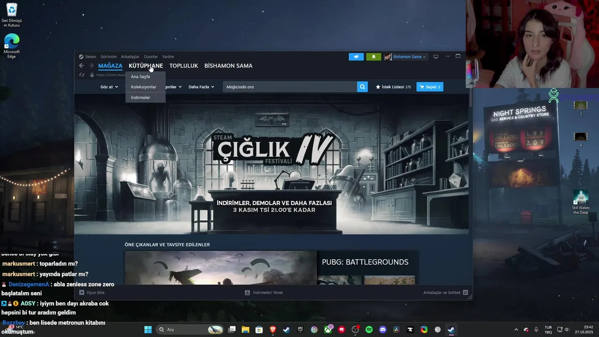Open the Görünüm menu
The image size is (599, 337).
pyautogui.click(x=109, y=57)
